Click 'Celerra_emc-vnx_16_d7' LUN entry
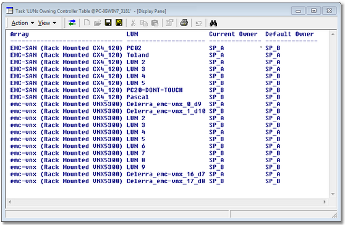Image resolution: width=345 pixels, height=225 pixels. click(166, 174)
